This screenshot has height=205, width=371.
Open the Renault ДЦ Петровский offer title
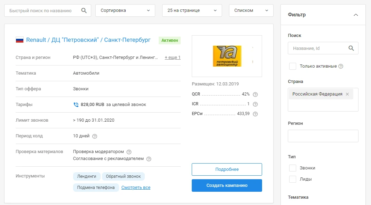click(x=88, y=40)
